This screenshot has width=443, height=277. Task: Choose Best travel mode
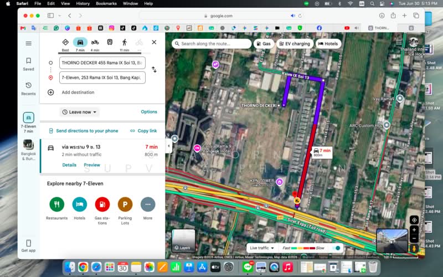tap(65, 45)
